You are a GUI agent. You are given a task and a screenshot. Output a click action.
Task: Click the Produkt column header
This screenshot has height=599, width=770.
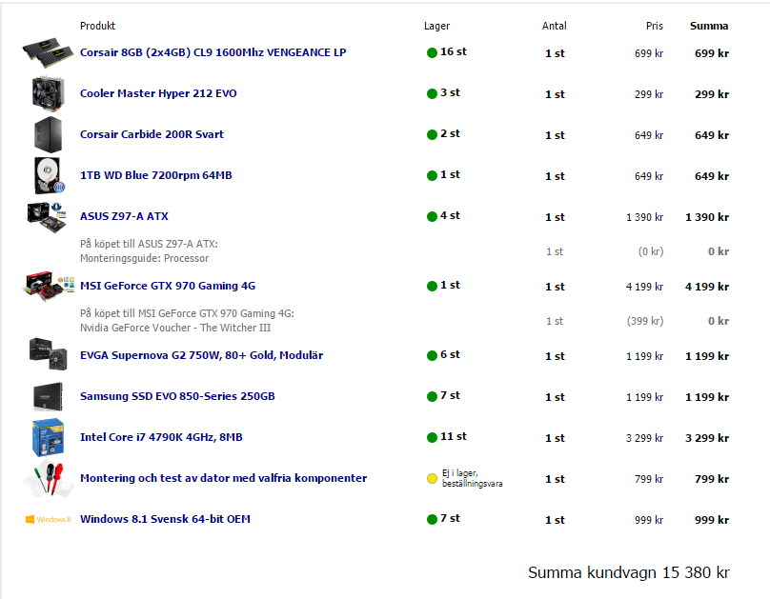click(98, 26)
